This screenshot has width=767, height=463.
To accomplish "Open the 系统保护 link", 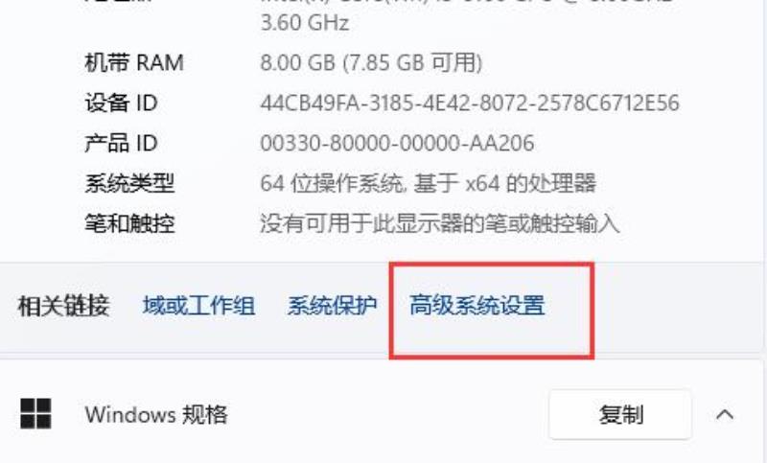I will point(332,306).
